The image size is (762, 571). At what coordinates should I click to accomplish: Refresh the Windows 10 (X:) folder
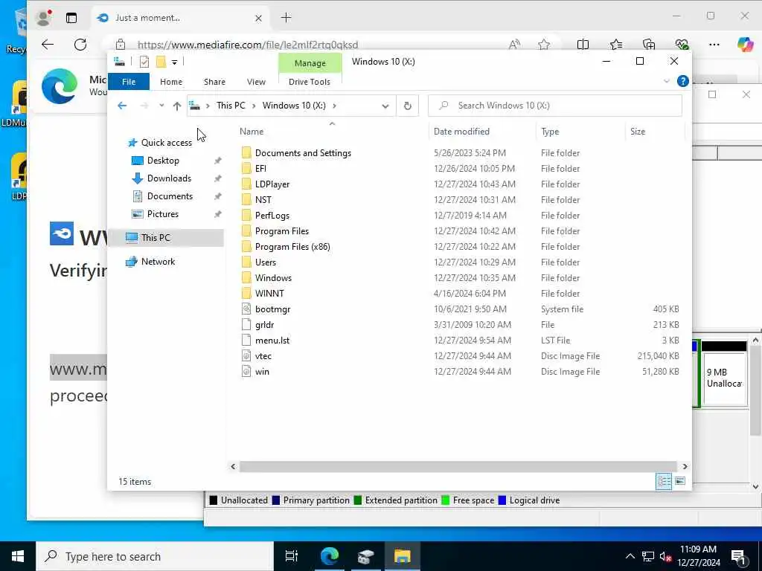point(408,106)
